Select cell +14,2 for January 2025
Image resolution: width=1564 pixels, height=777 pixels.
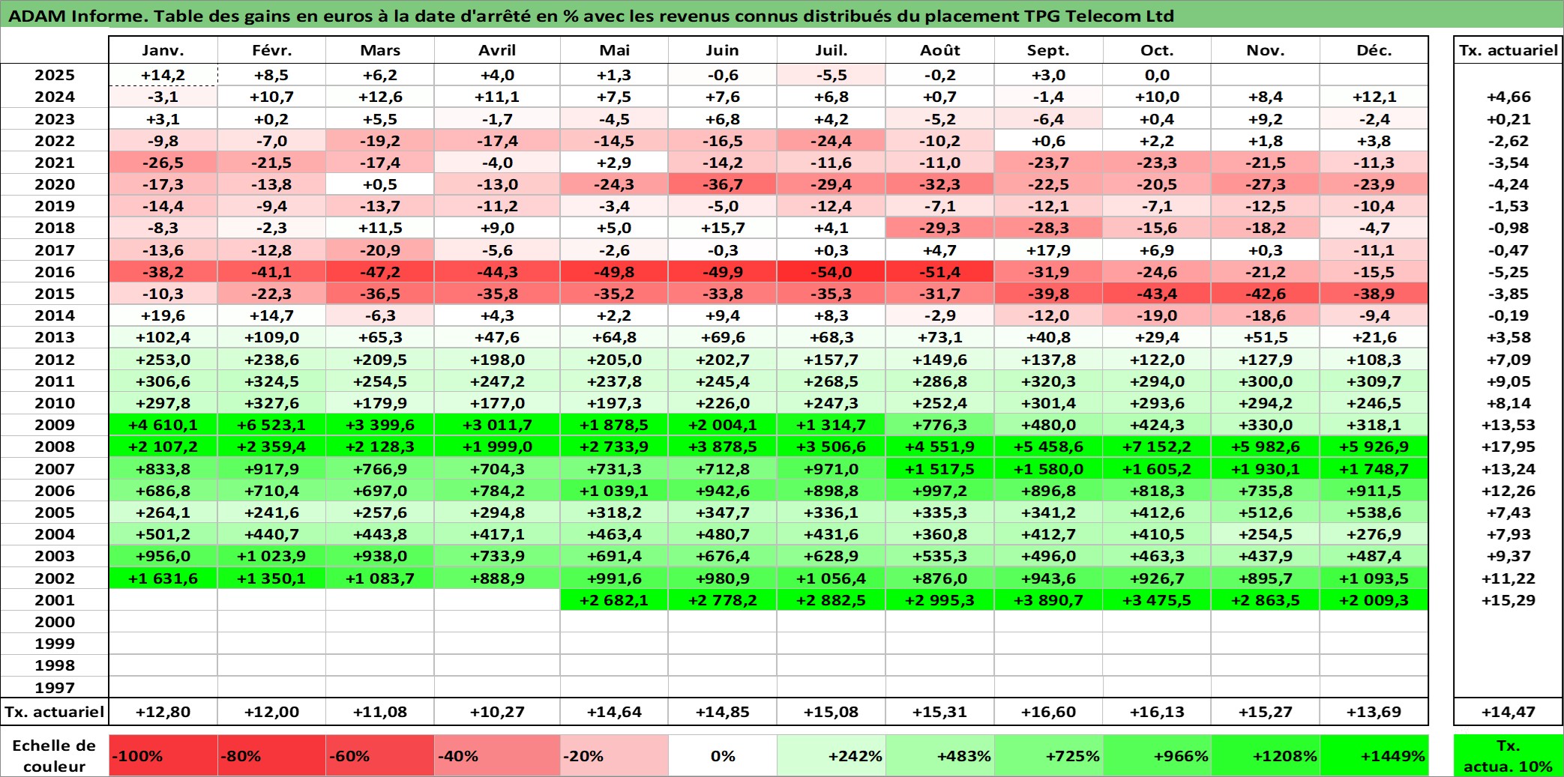pyautogui.click(x=163, y=75)
